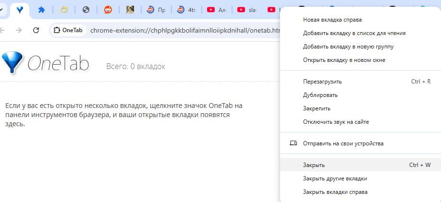Select "Закрыть вкладки справа"
441x202 pixels.
pyautogui.click(x=361, y=192)
